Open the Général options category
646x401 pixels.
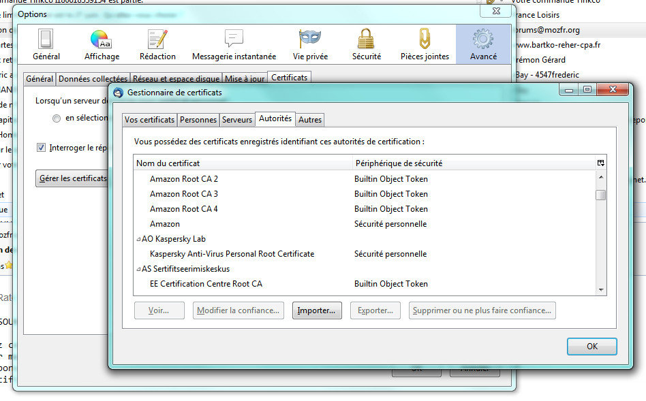tap(46, 44)
